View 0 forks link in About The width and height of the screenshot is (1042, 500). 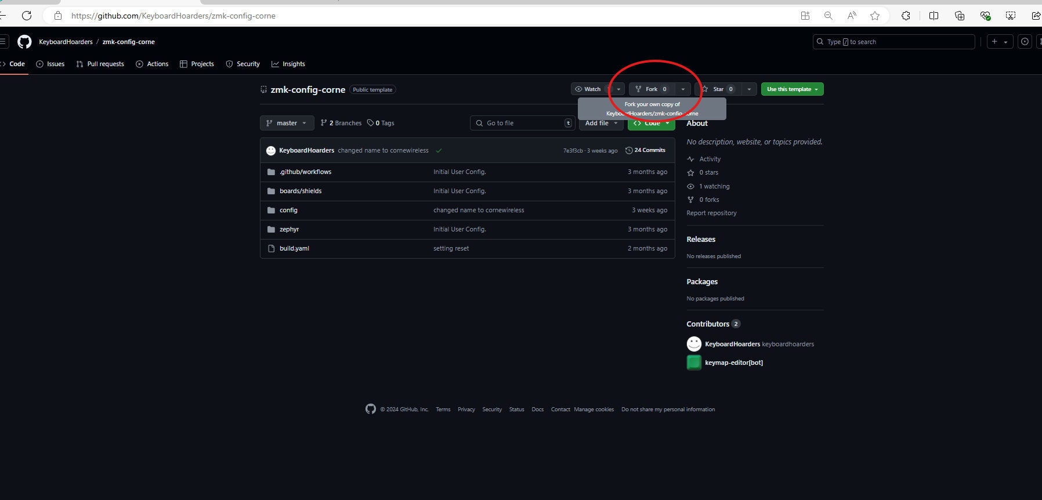703,200
